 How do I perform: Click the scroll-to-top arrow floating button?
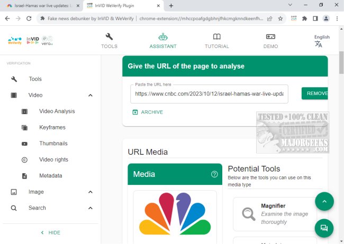[324, 201]
